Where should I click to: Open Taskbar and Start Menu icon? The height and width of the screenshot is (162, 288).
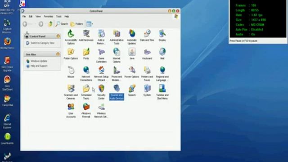click(162, 92)
